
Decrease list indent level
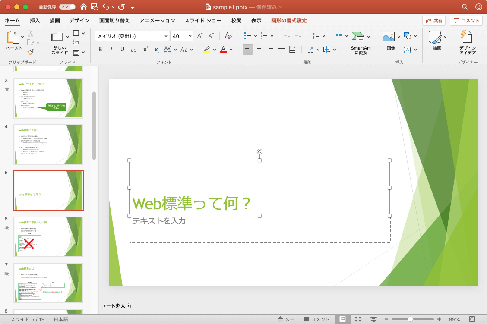tap(287, 36)
